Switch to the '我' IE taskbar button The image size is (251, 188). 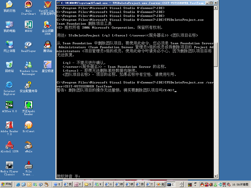click(x=68, y=184)
